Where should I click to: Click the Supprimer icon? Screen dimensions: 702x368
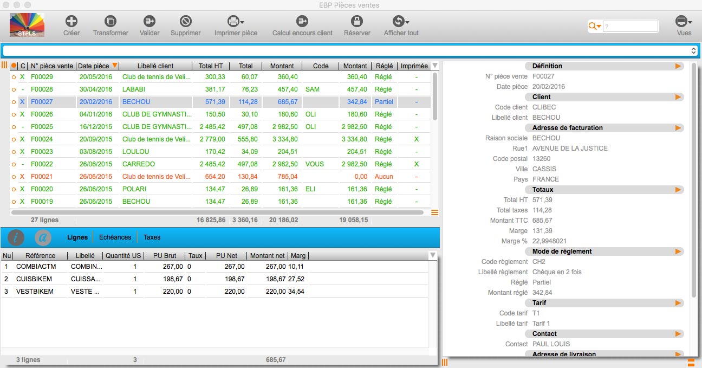[x=185, y=22]
